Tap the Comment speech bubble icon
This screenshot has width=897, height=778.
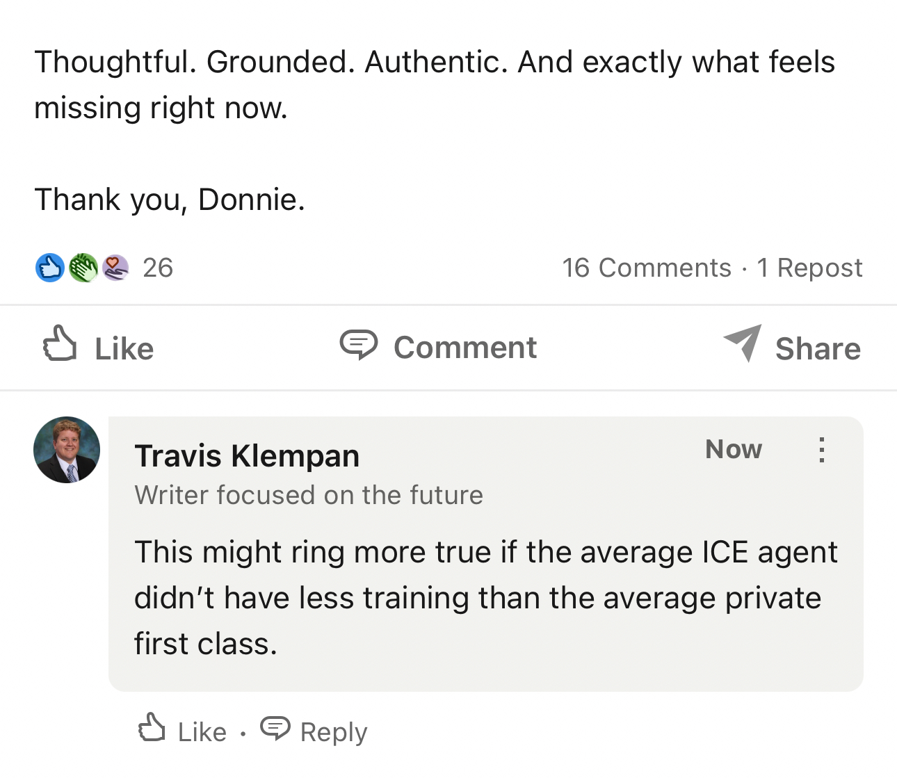(x=359, y=345)
